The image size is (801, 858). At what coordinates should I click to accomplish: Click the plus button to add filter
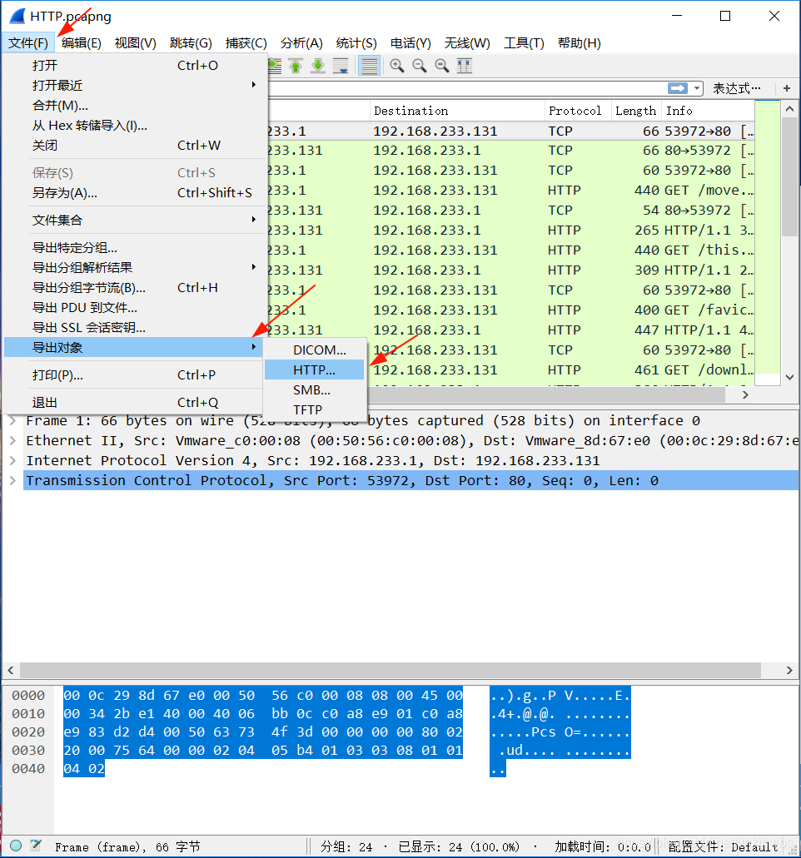[787, 88]
